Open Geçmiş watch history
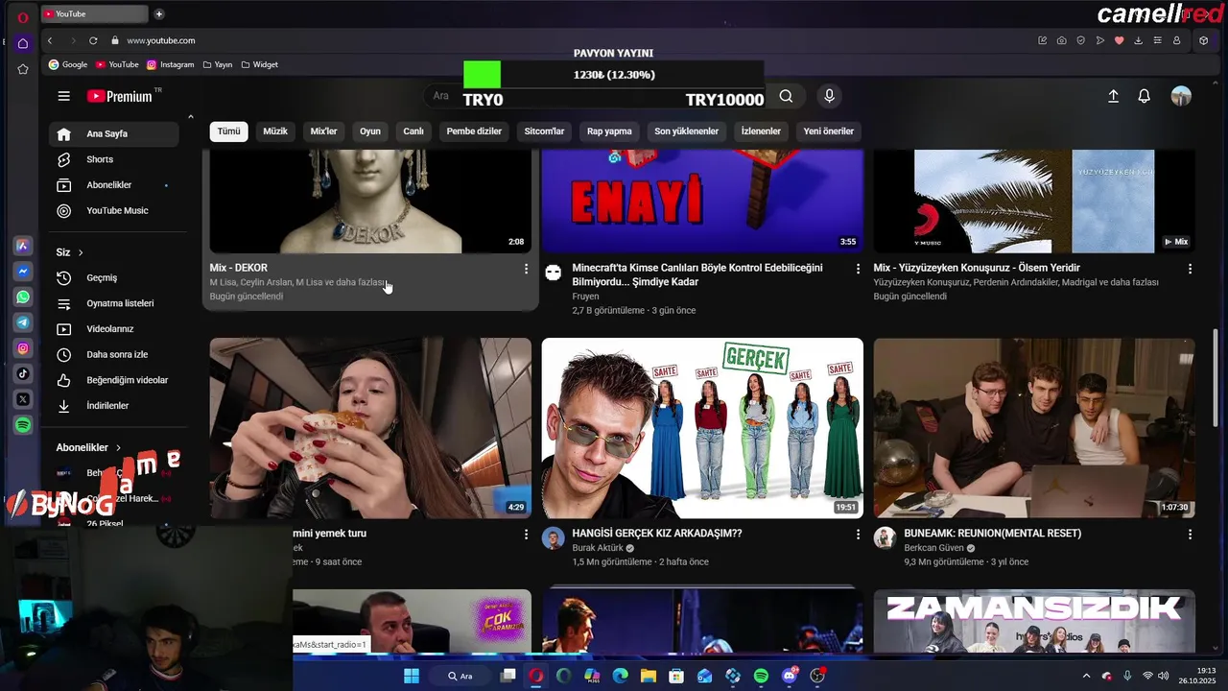The width and height of the screenshot is (1228, 691). click(113, 277)
